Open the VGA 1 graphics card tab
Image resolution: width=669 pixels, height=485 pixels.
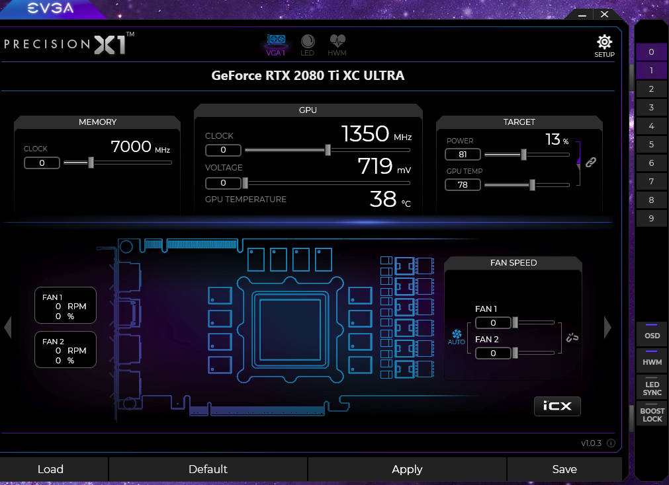tap(276, 45)
